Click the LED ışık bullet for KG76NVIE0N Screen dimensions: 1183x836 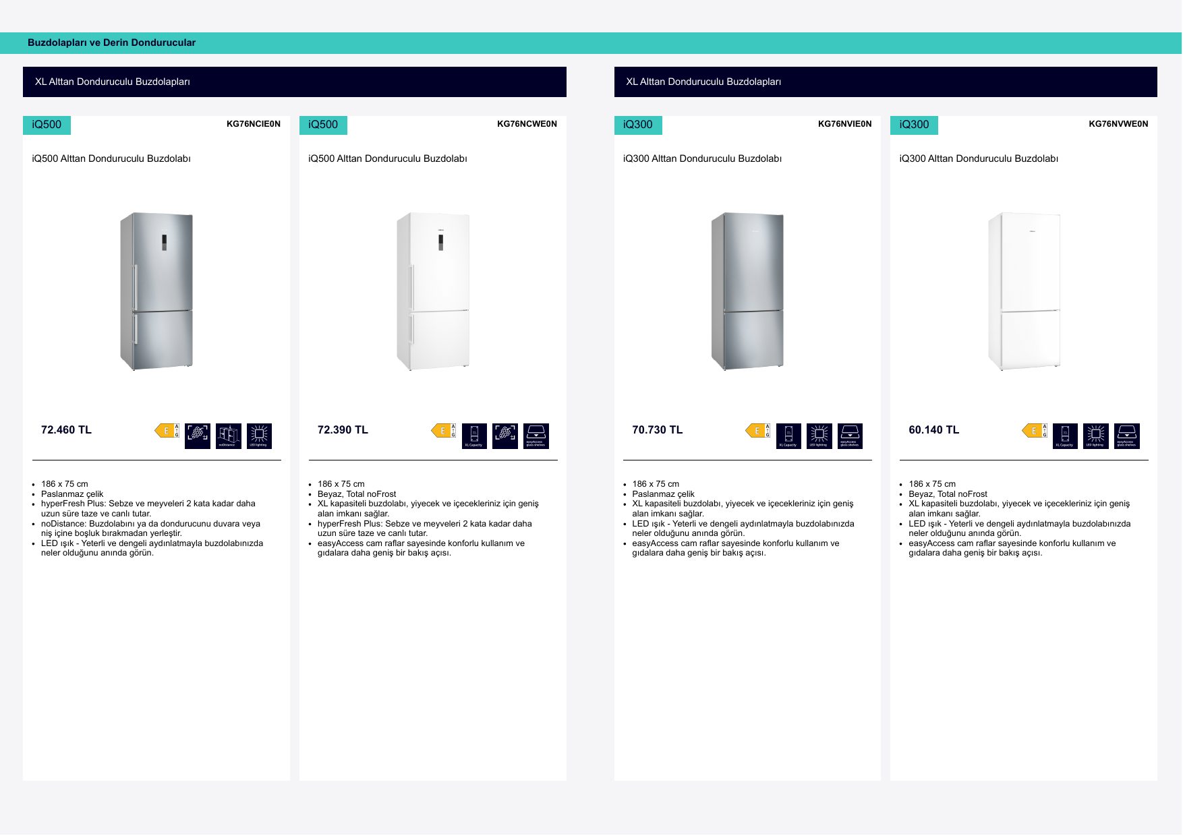point(743,529)
